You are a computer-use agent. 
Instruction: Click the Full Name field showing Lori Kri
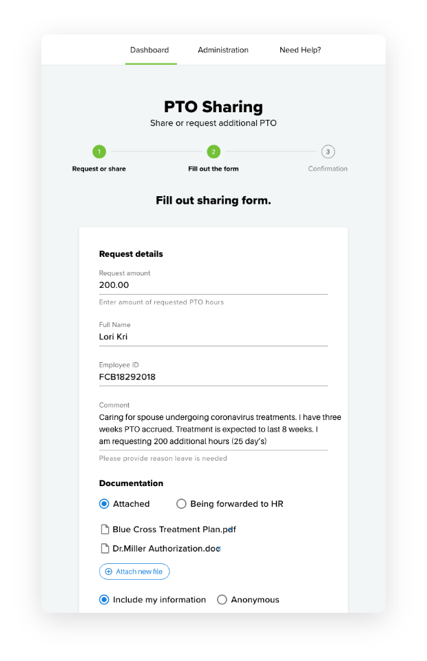tap(213, 336)
